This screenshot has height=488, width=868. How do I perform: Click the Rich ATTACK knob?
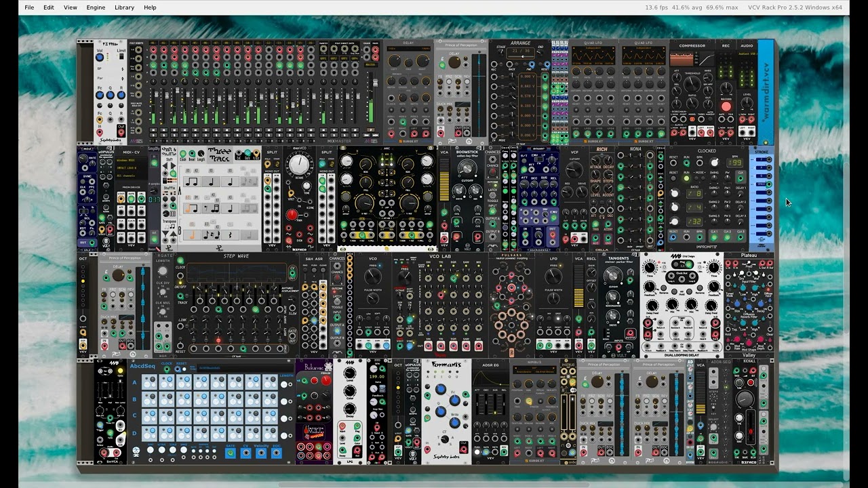(x=595, y=160)
